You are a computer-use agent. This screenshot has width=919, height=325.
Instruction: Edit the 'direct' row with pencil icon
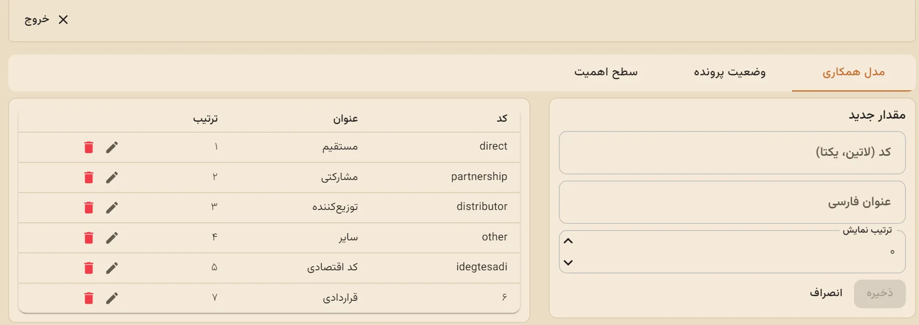[x=112, y=148]
